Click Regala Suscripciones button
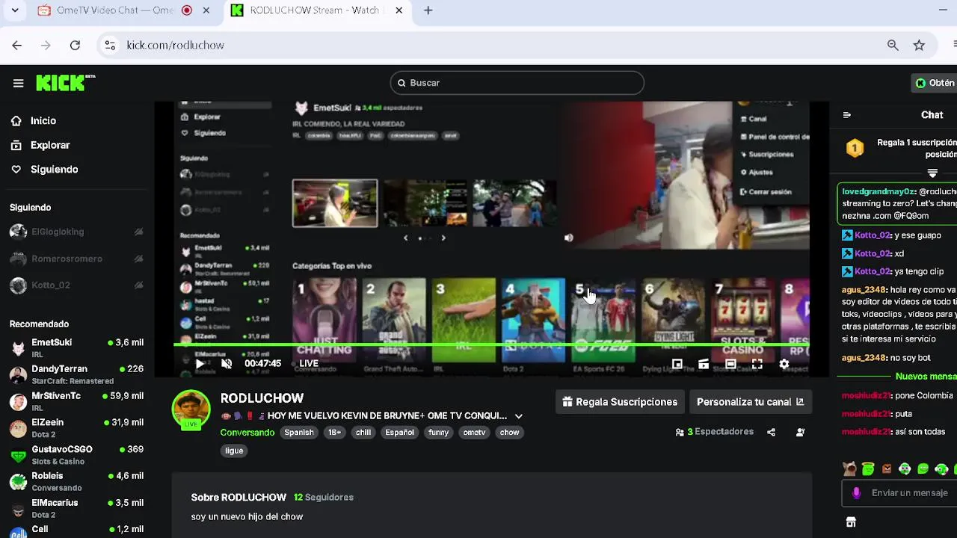 [620, 402]
